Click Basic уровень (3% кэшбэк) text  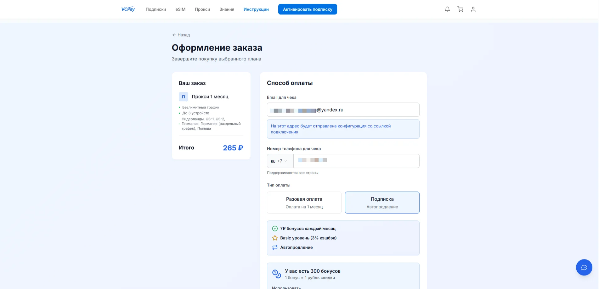click(x=308, y=238)
